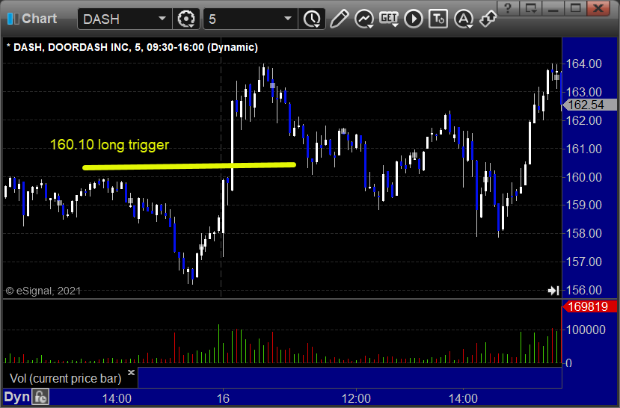Click the window linking arrows icon

488,19
